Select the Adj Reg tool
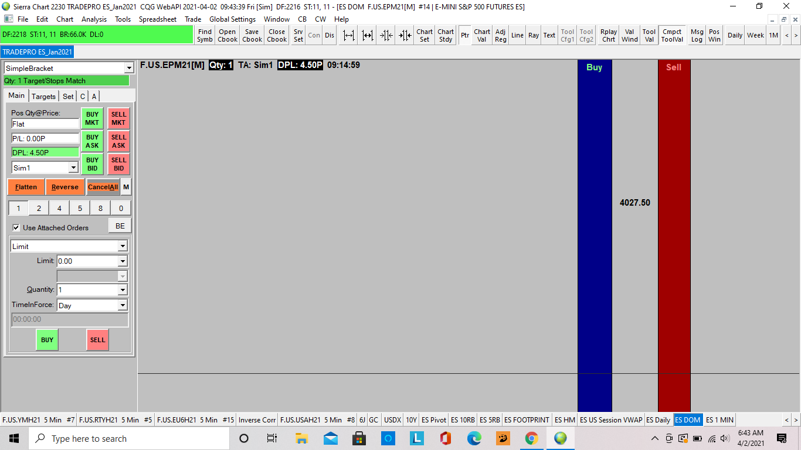The image size is (801, 450). 501,35
